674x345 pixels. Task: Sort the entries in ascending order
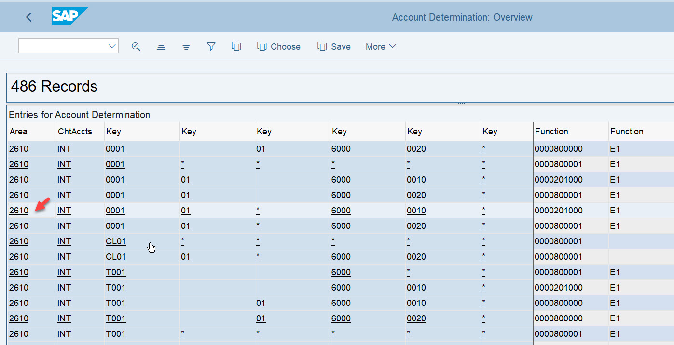pyautogui.click(x=161, y=46)
